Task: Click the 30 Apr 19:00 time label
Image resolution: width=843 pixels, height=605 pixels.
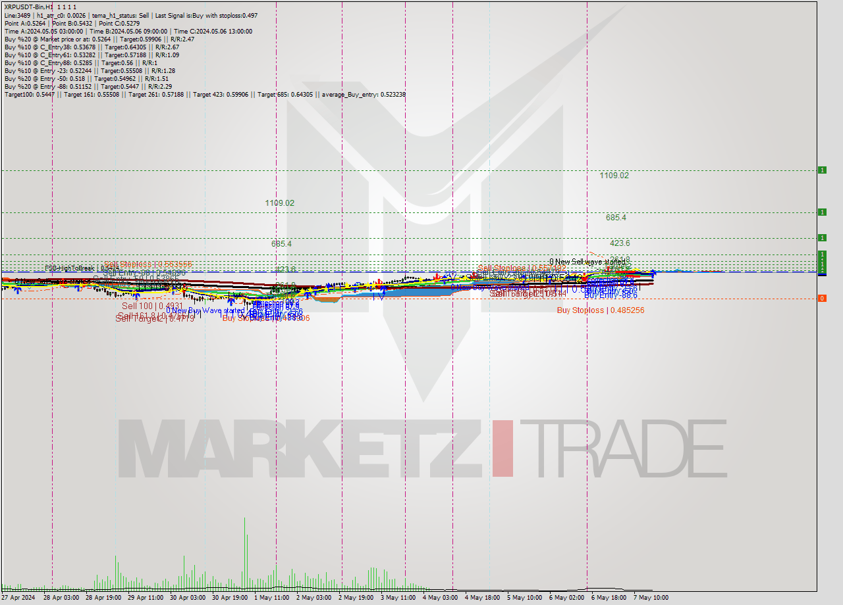Action: pos(229,598)
